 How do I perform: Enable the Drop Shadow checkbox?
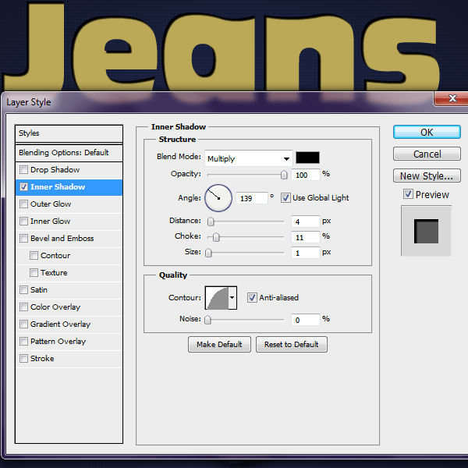click(x=24, y=170)
